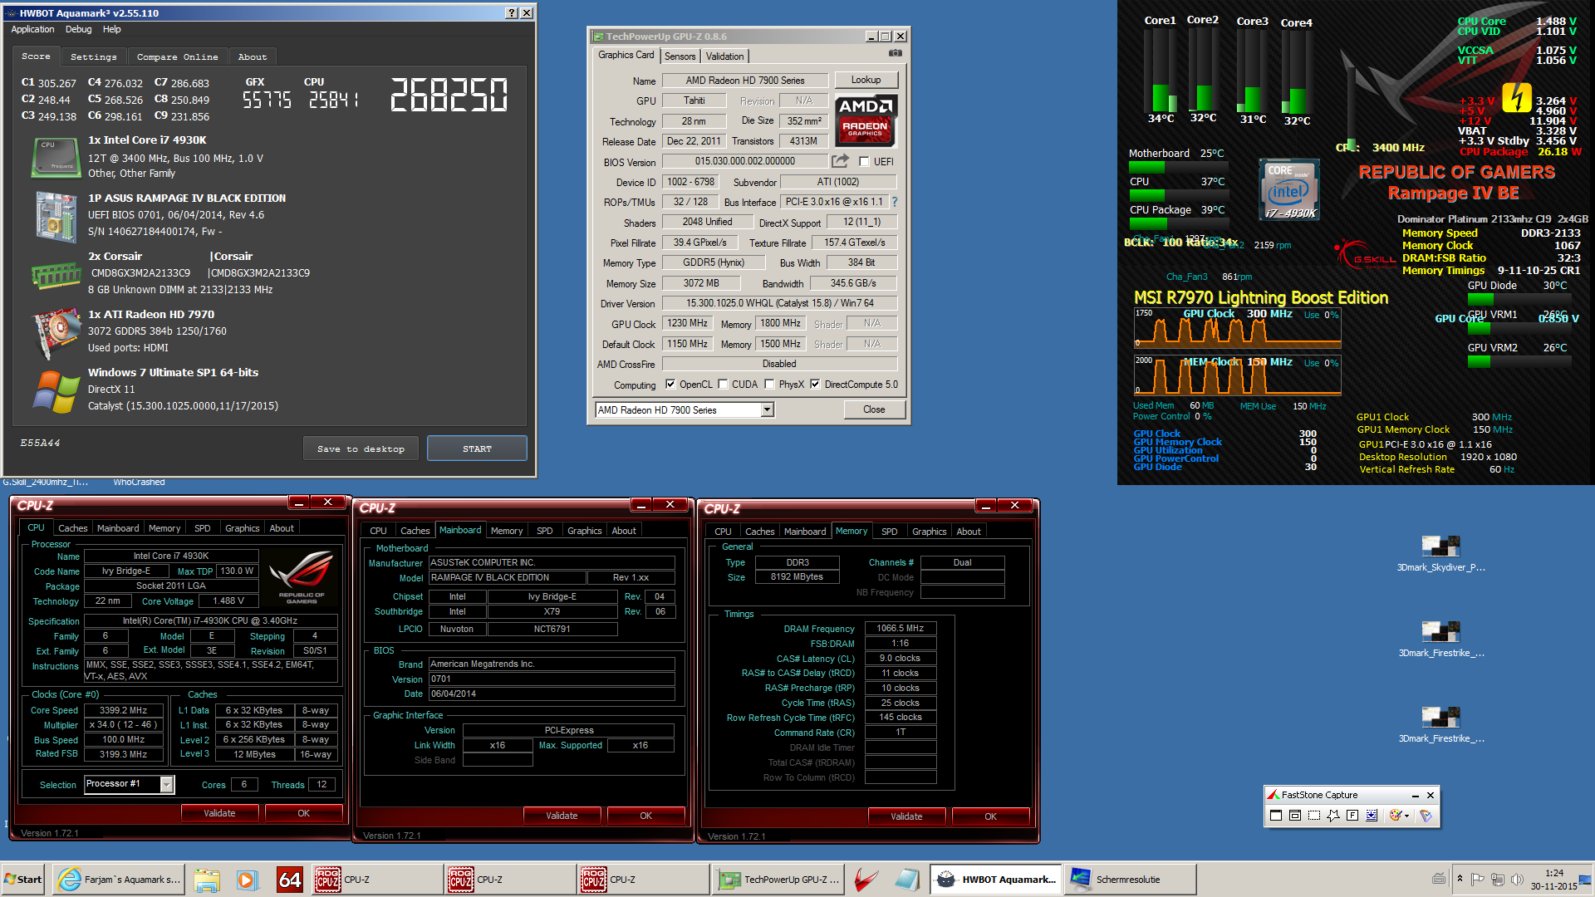
Task: Click the Start menu button
Action: click(23, 880)
